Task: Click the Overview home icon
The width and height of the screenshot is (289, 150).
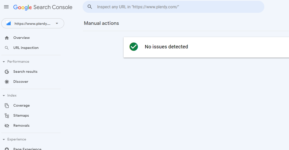Action: 7,38
